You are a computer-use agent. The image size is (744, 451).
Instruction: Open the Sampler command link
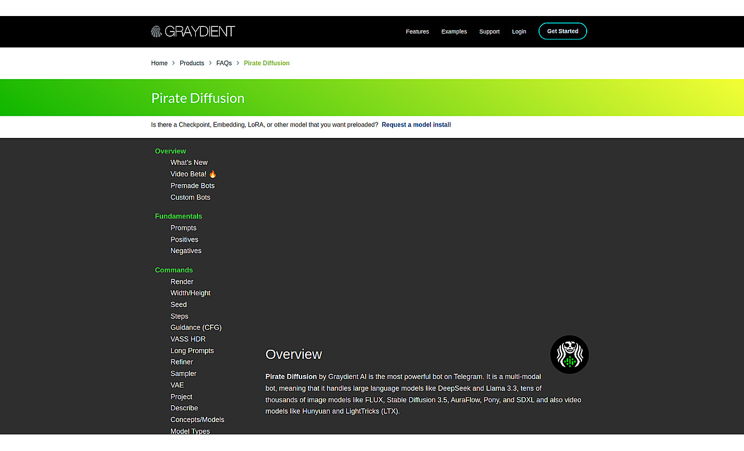click(183, 373)
